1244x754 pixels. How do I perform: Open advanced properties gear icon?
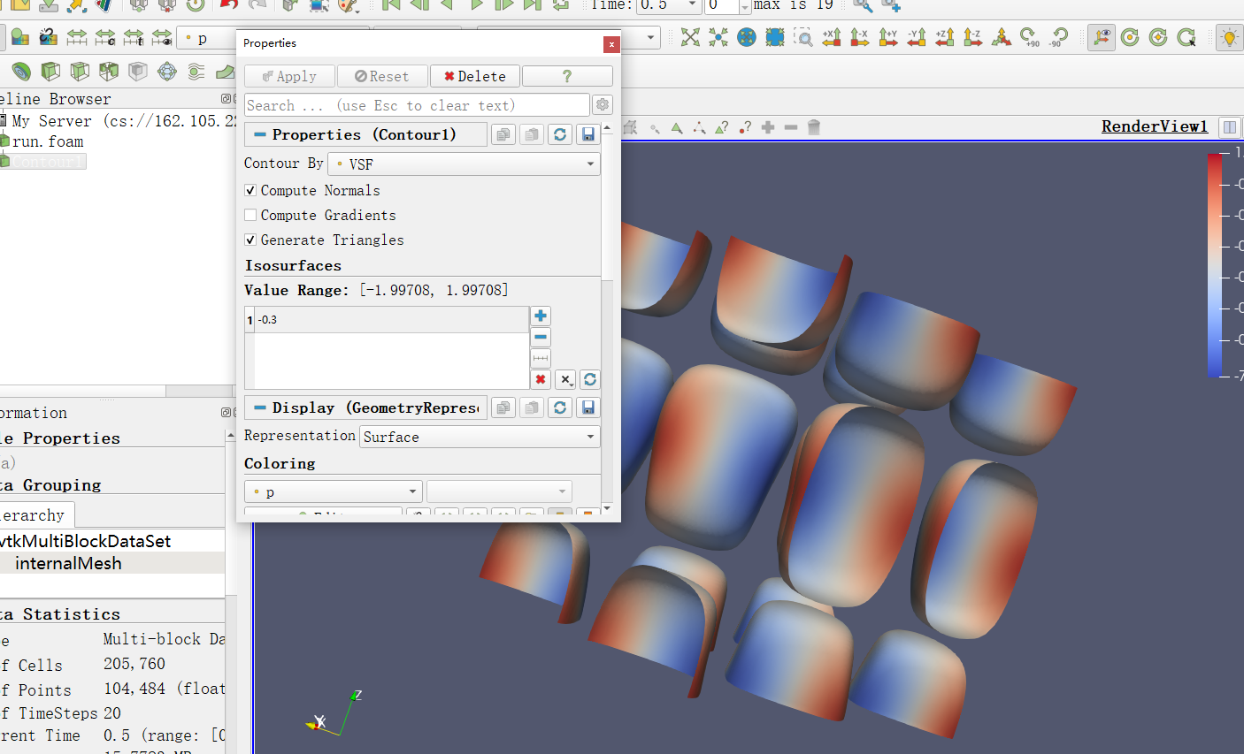click(603, 105)
